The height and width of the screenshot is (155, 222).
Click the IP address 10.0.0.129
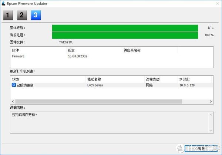(187, 85)
